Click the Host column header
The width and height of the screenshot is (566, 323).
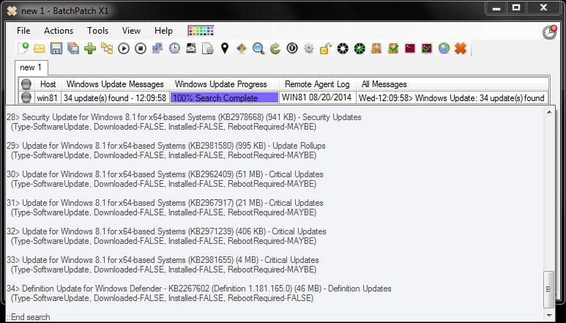(x=48, y=84)
